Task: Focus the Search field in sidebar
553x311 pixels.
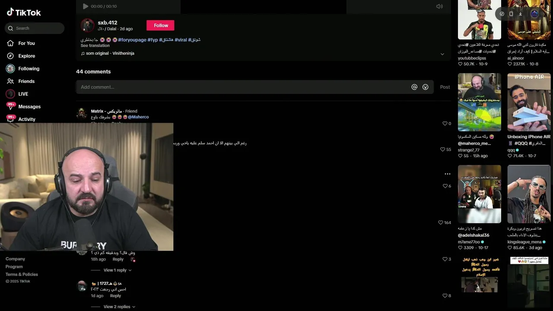Action: point(35,29)
